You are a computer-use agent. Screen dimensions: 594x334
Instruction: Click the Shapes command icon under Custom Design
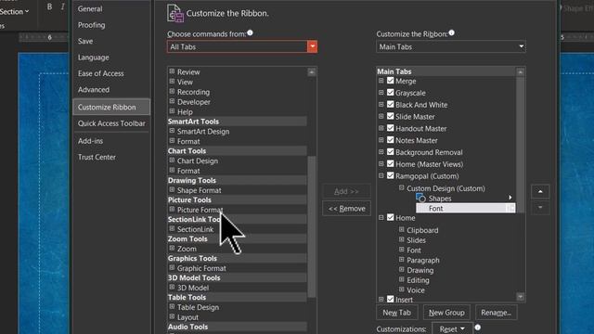[x=420, y=198]
